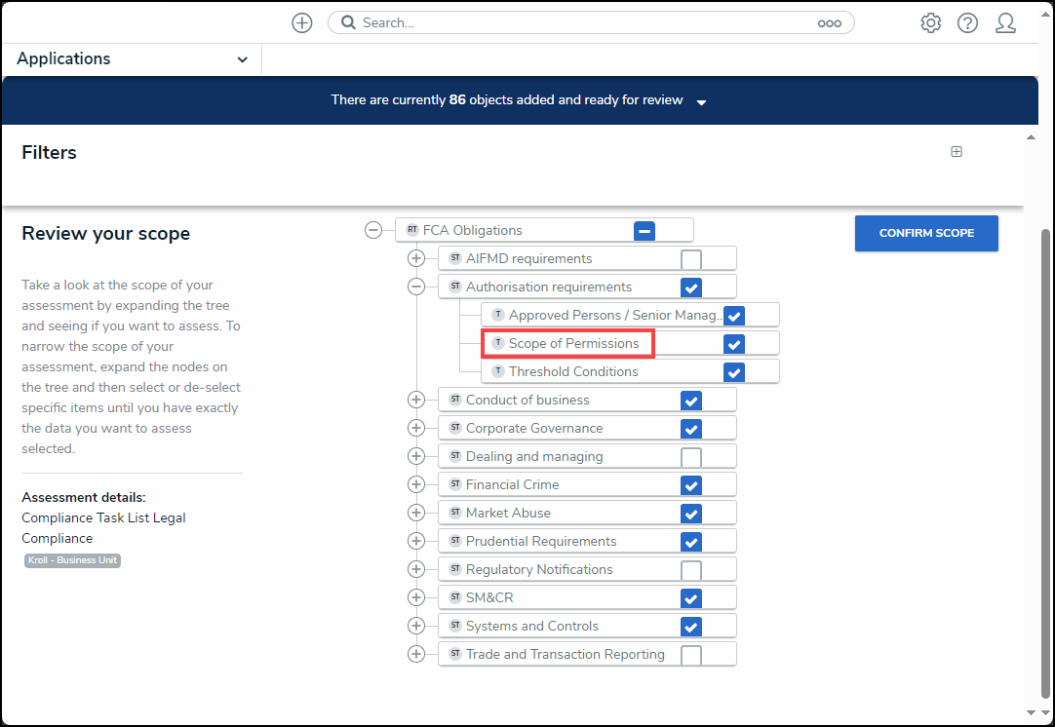Open the user profile icon
1055x727 pixels.
[1005, 23]
